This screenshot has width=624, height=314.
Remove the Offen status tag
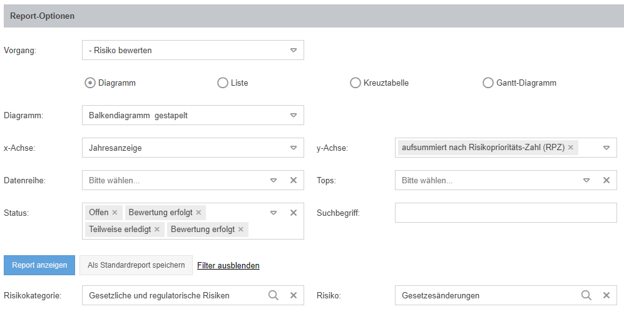115,213
